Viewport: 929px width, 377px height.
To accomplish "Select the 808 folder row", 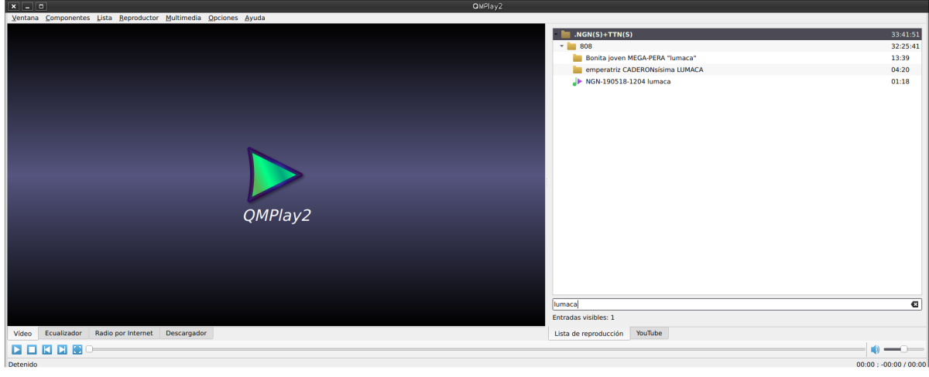I will click(x=737, y=46).
